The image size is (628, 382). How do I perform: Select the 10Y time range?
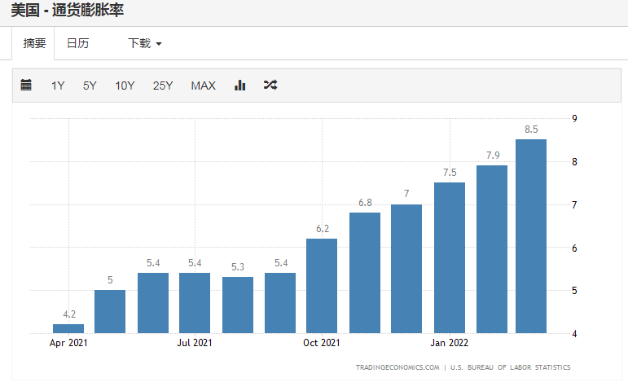click(125, 86)
